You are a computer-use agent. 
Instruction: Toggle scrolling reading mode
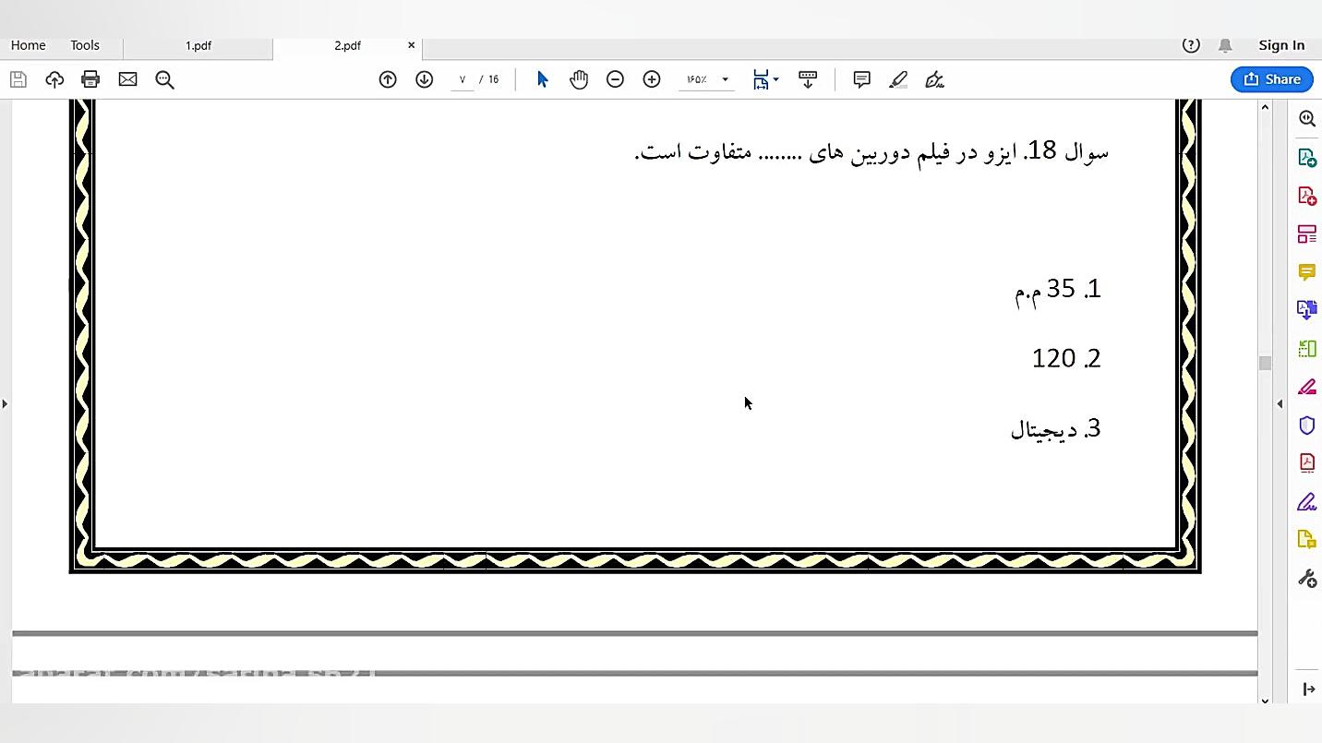click(x=808, y=79)
